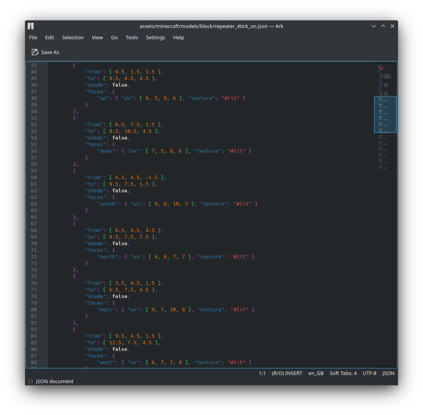This screenshot has width=423, height=415.
Task: Click line number 80 in the gutter
Action: [34, 310]
